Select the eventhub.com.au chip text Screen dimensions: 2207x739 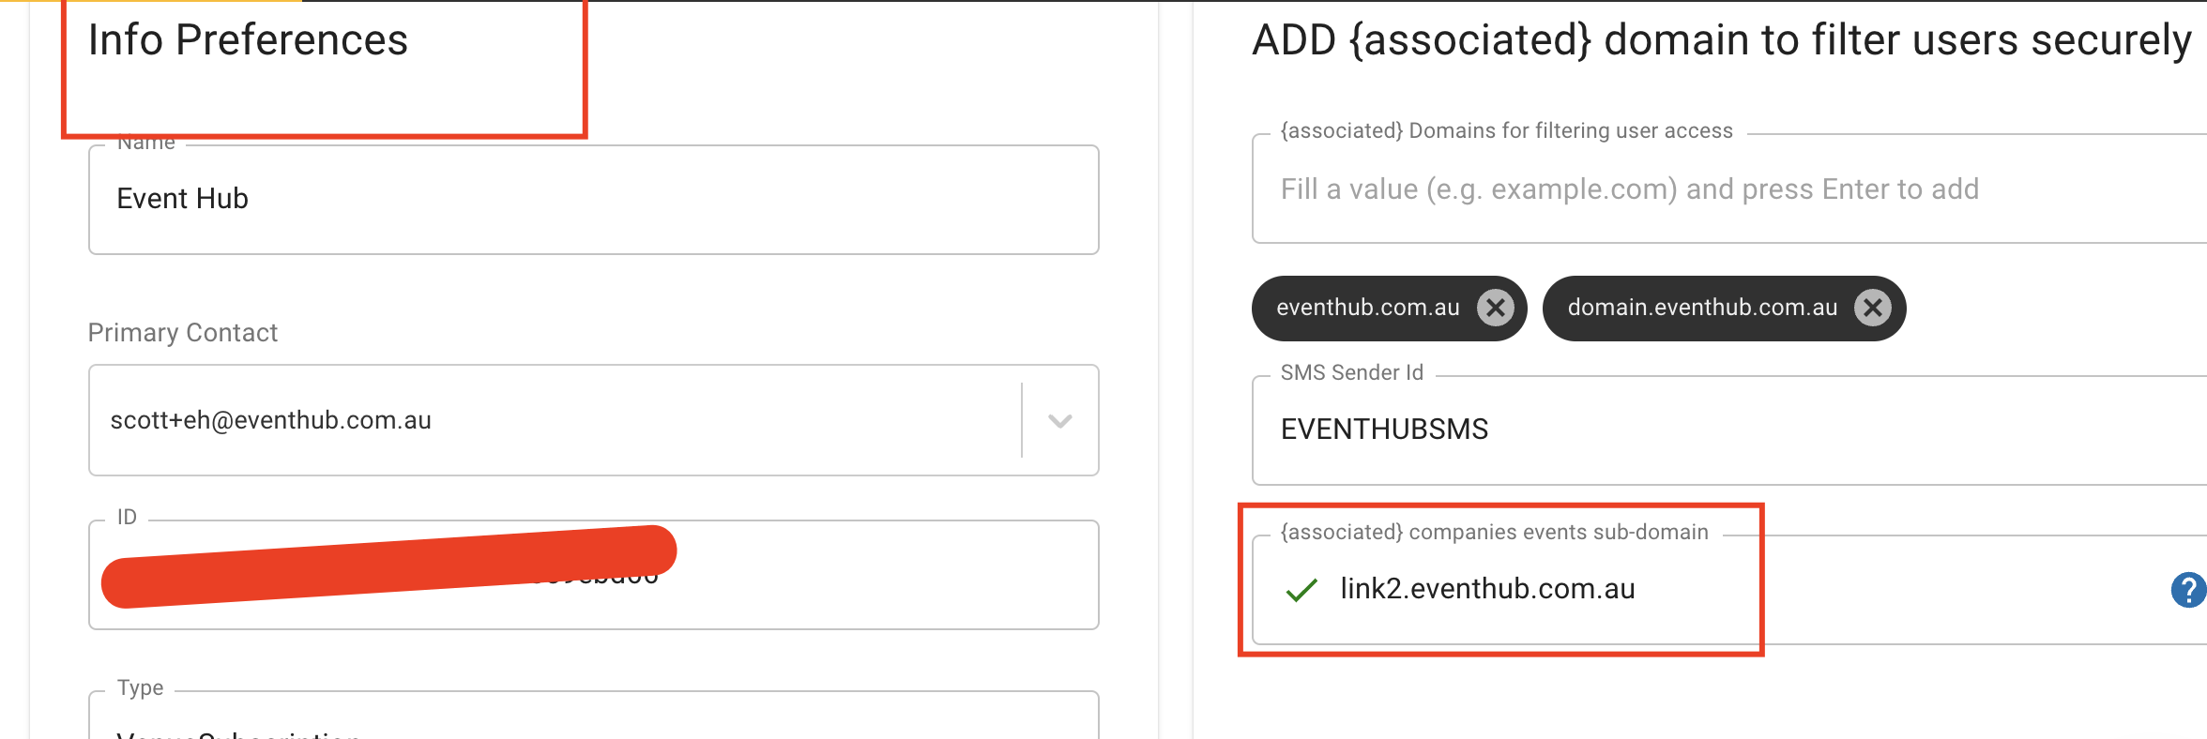1368,308
